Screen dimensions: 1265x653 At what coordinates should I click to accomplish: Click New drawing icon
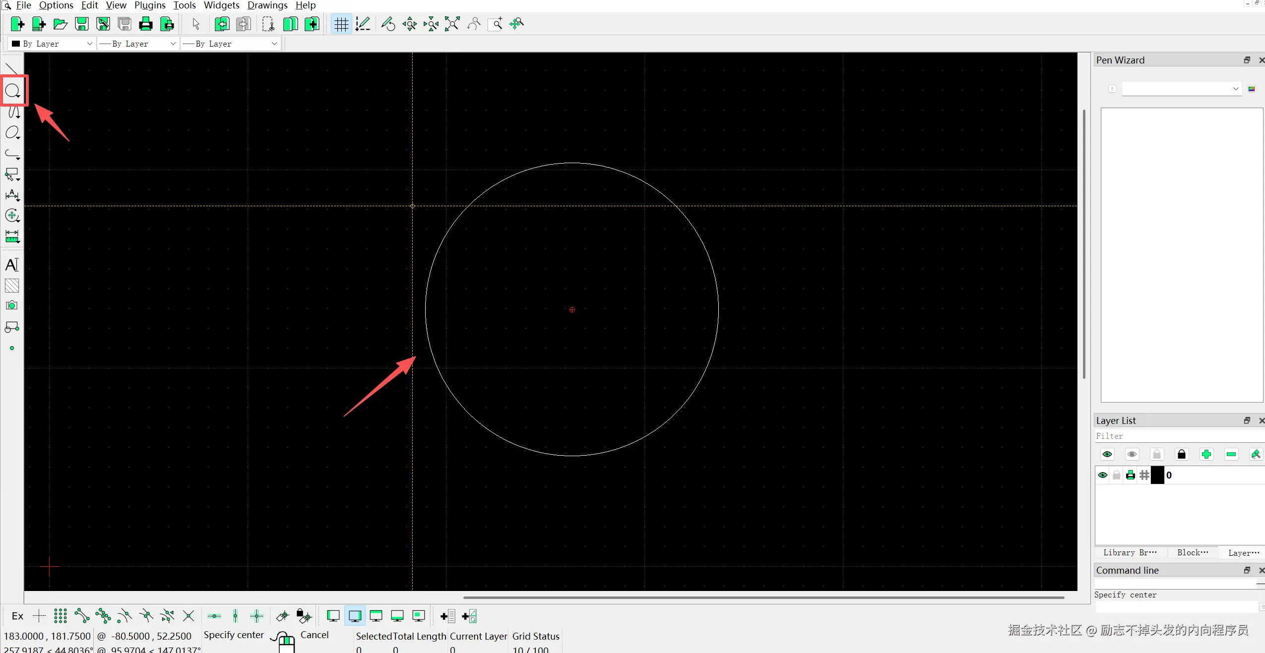tap(17, 24)
